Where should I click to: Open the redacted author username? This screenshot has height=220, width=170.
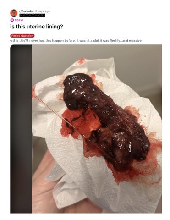click(x=32, y=15)
